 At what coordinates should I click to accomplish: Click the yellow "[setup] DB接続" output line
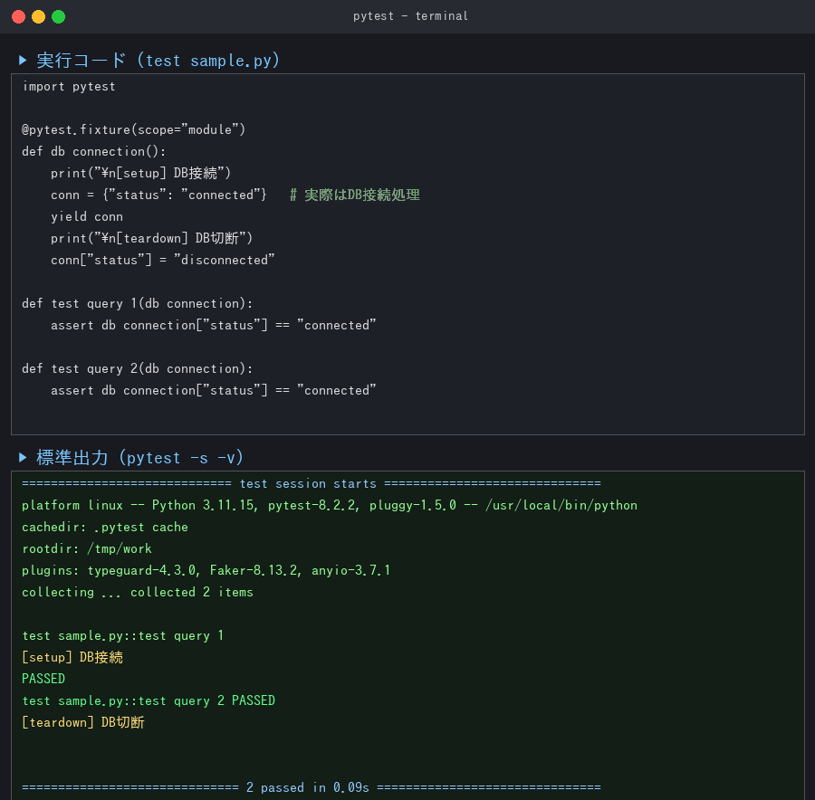coord(72,657)
